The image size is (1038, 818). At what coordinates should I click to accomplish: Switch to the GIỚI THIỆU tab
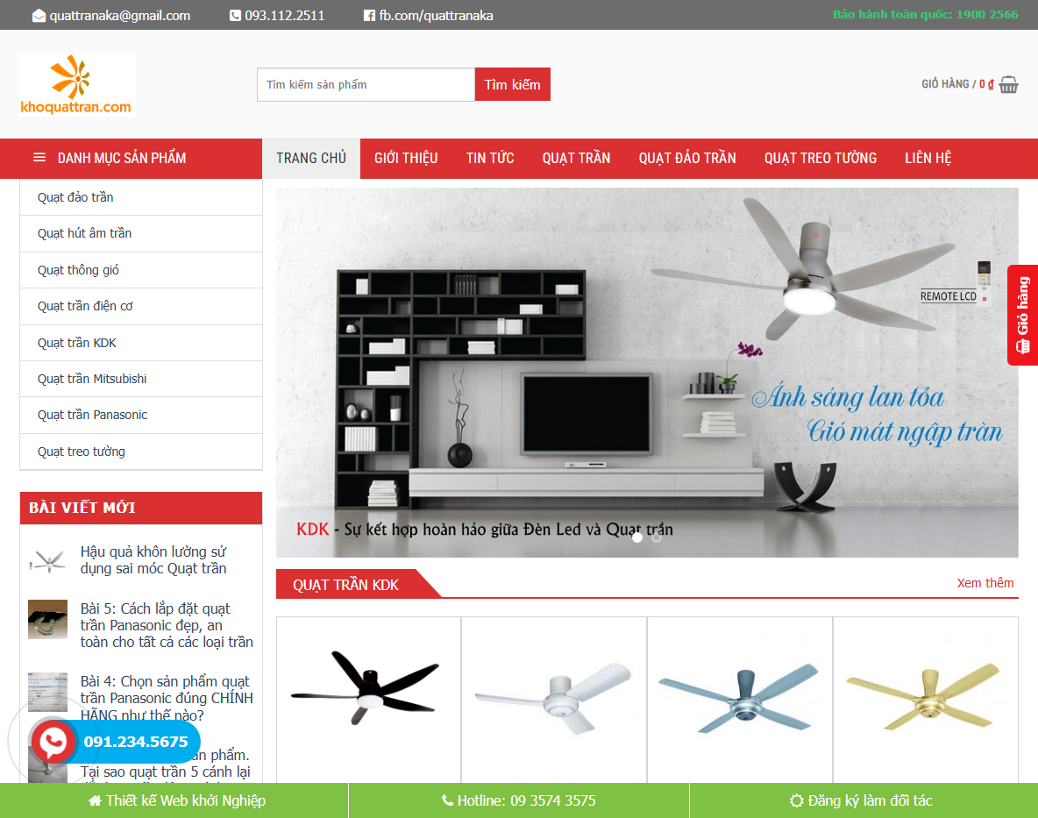click(x=405, y=158)
